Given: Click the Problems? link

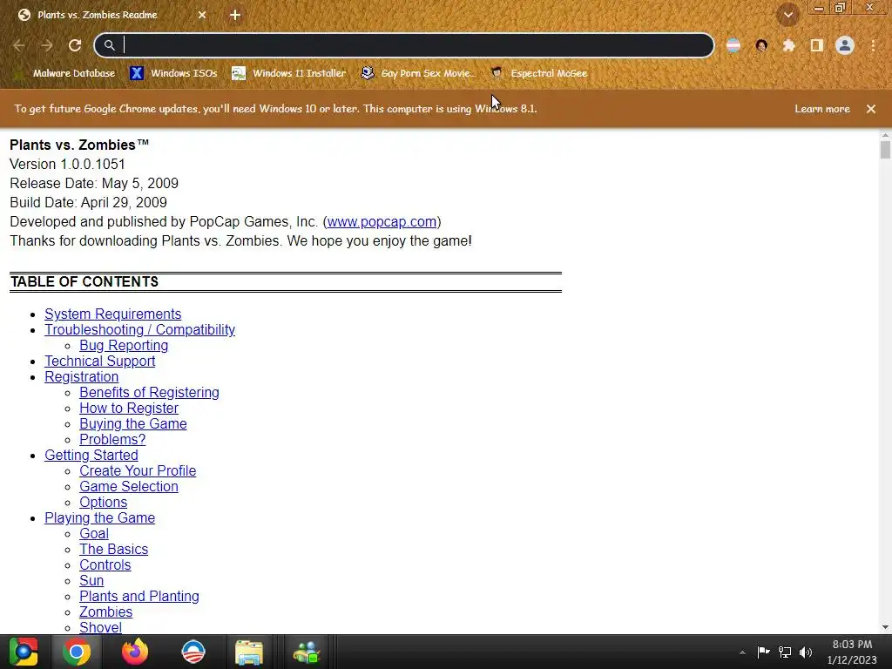Looking at the screenshot, I should 112,440.
